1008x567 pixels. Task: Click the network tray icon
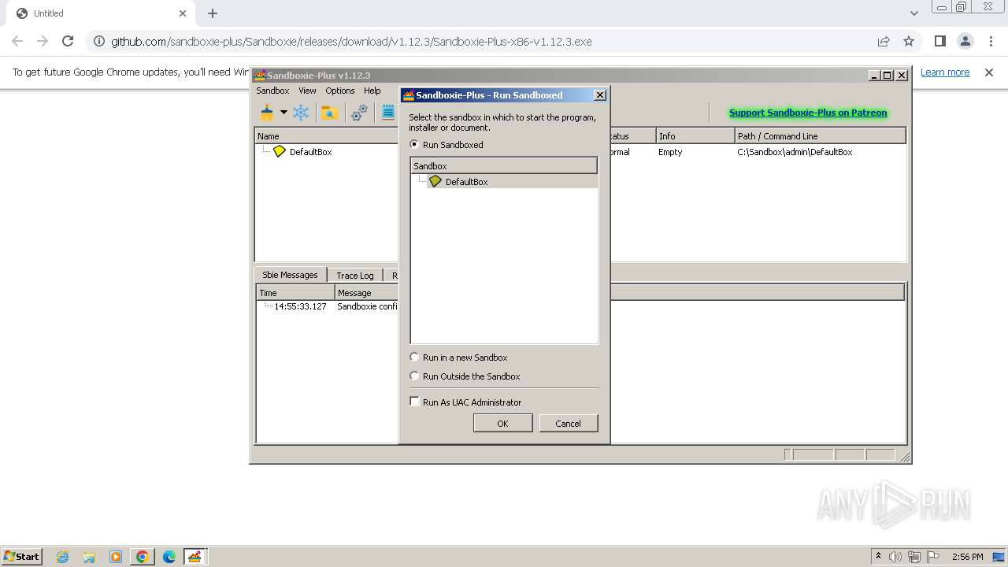pos(914,557)
